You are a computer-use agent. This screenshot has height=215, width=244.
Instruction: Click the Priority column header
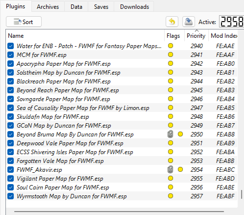click(196, 36)
